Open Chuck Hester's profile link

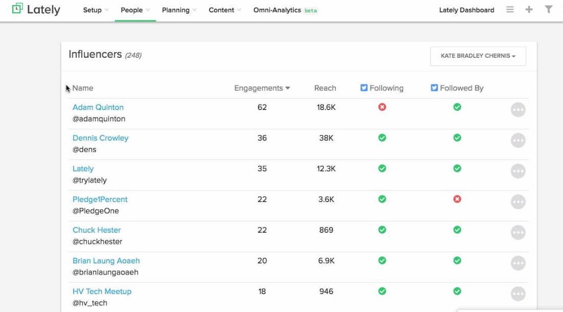(x=97, y=230)
